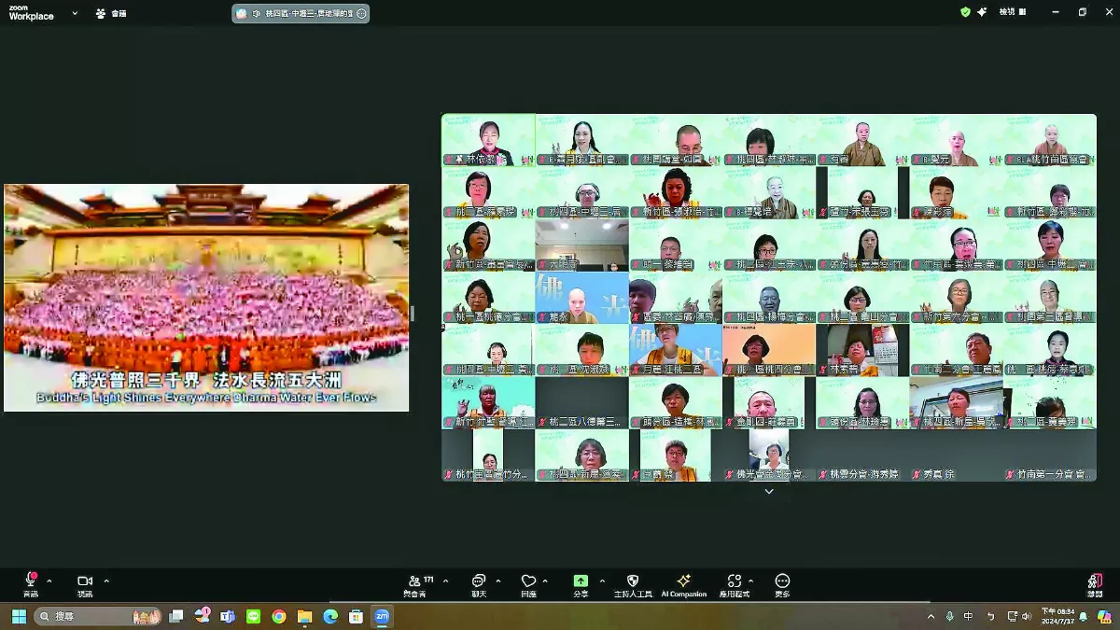Expand the Zoom Workplace dropdown chevron
1120x630 pixels.
pos(75,13)
